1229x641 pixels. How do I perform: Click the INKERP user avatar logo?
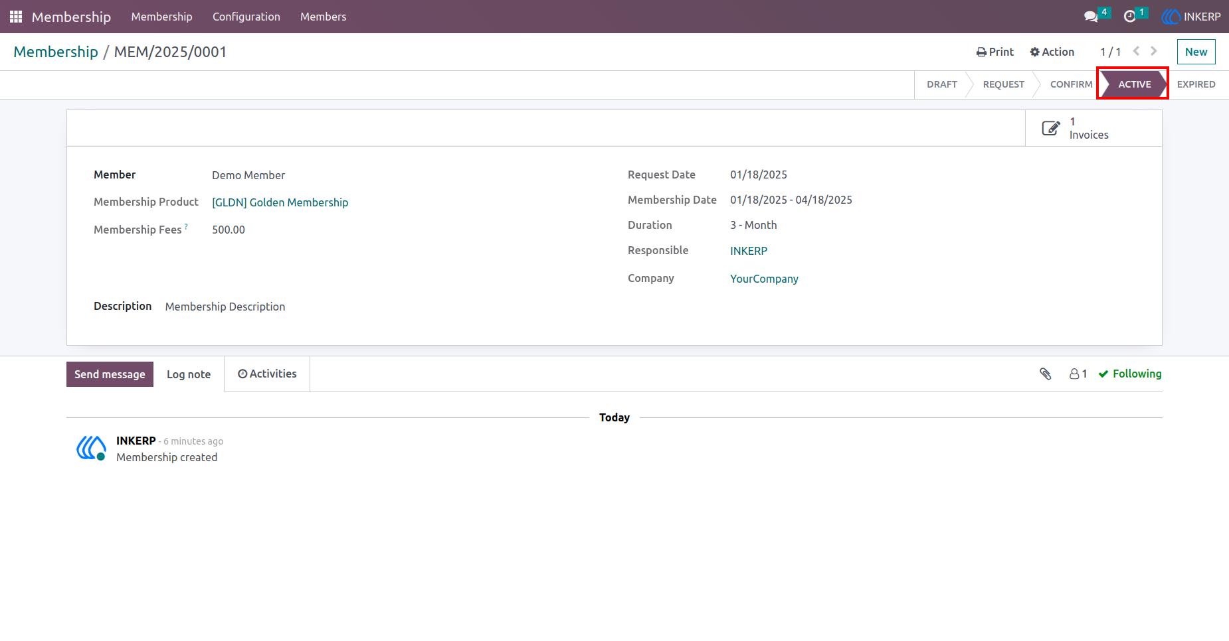1171,17
